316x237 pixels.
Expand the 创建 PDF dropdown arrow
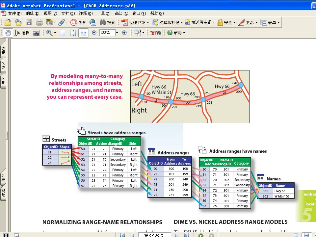148,22
